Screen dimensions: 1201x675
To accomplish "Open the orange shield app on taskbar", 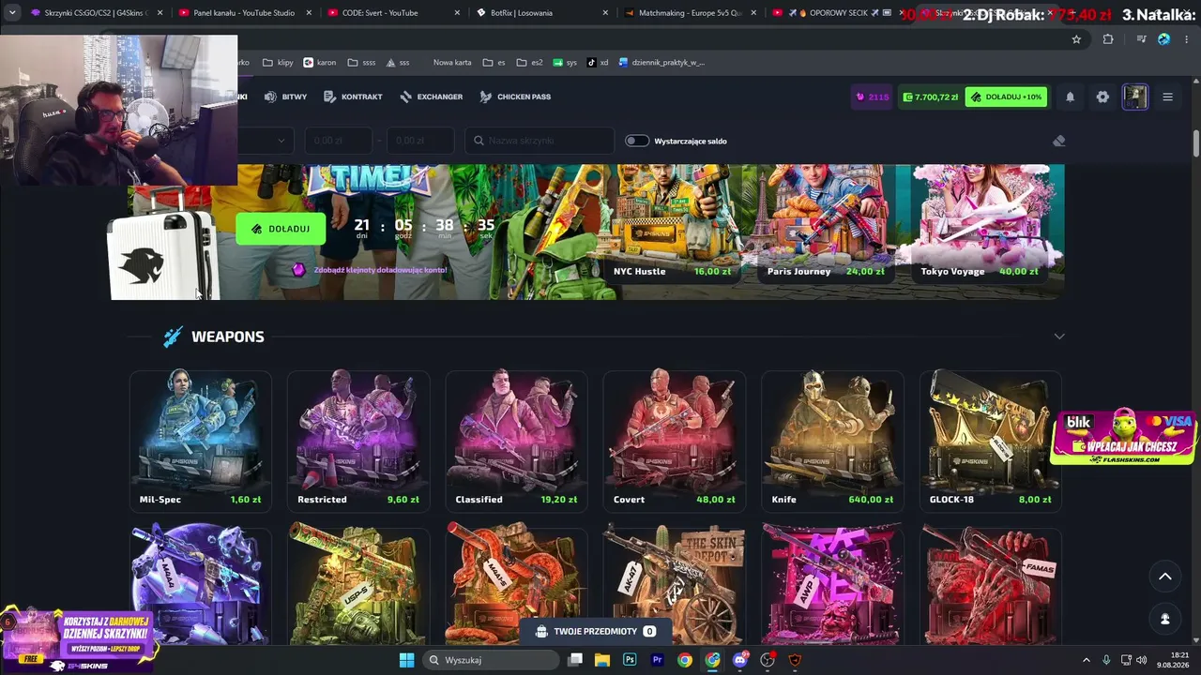I will point(795,660).
